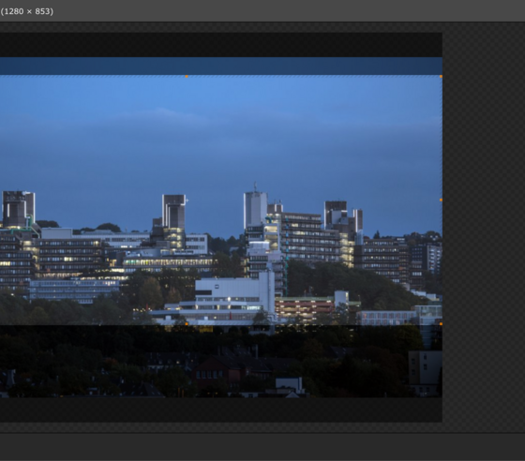
Task: Click the empty status bar at bottom
Action: coord(262,447)
